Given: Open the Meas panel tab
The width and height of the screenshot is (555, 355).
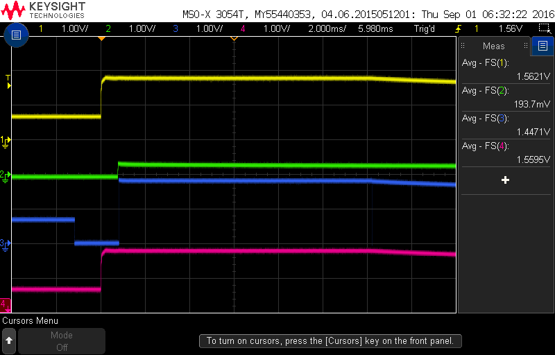Looking at the screenshot, I should (494, 46).
